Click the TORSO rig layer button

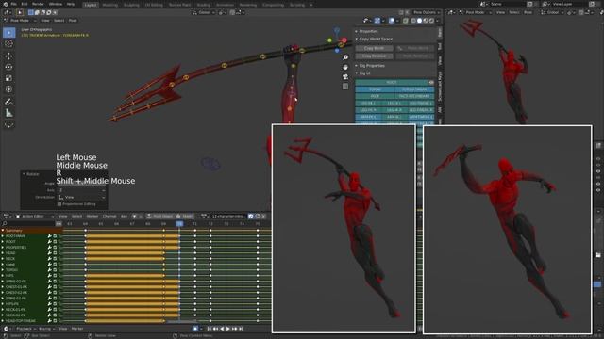pyautogui.click(x=375, y=89)
